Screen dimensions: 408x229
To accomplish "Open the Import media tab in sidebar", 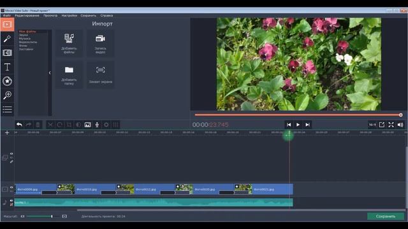I will 7,25.
